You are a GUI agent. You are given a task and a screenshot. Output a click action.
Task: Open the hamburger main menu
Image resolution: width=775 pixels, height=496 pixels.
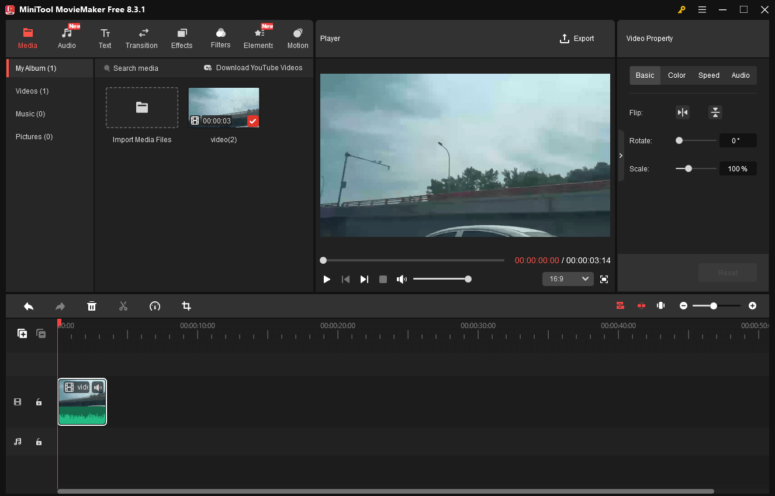tap(702, 9)
